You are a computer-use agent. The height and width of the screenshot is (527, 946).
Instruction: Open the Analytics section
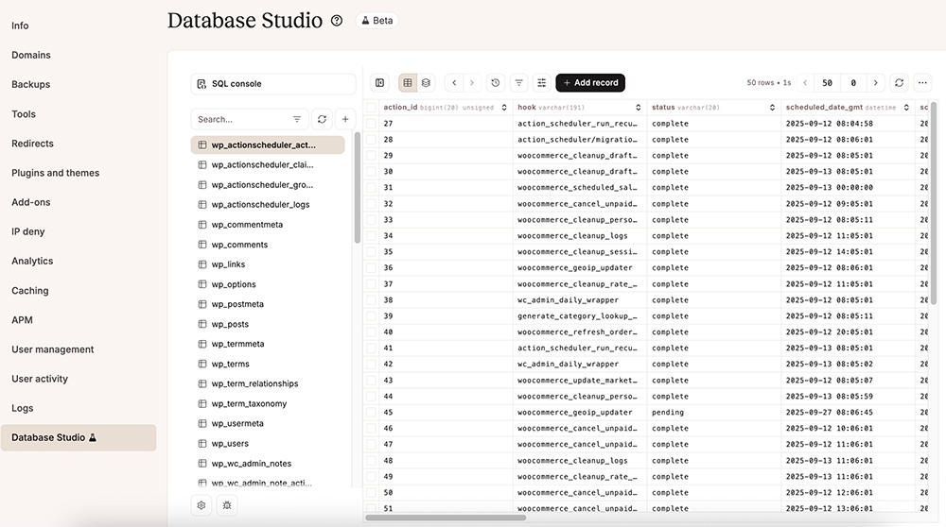(32, 261)
